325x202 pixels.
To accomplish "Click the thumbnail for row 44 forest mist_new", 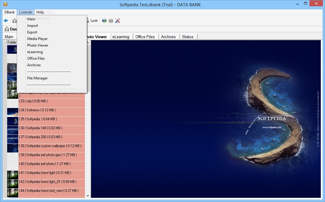I will [x=13, y=192].
